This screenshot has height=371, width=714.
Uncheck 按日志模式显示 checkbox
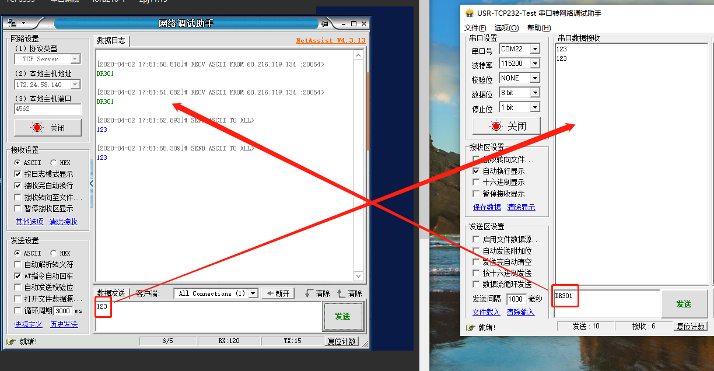click(x=17, y=174)
